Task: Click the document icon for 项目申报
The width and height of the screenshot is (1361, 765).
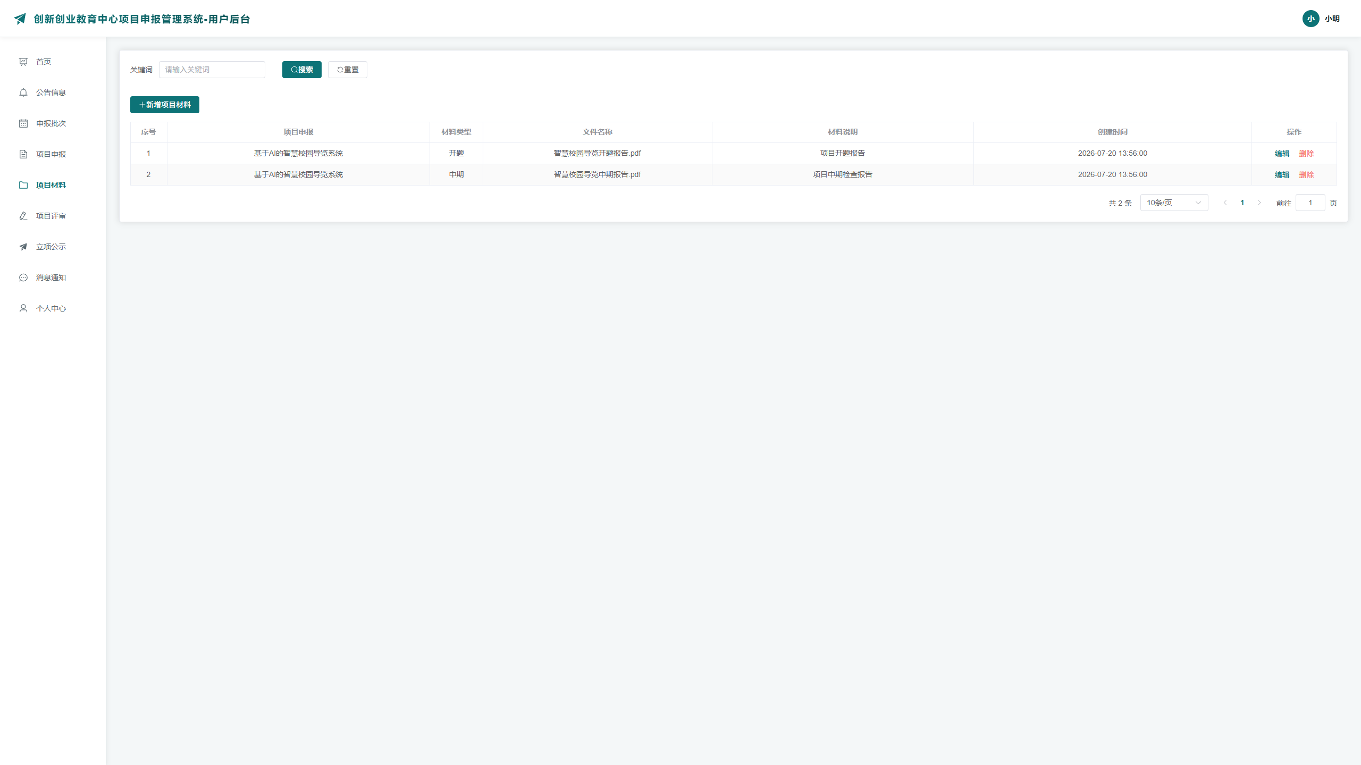Action: (x=23, y=154)
